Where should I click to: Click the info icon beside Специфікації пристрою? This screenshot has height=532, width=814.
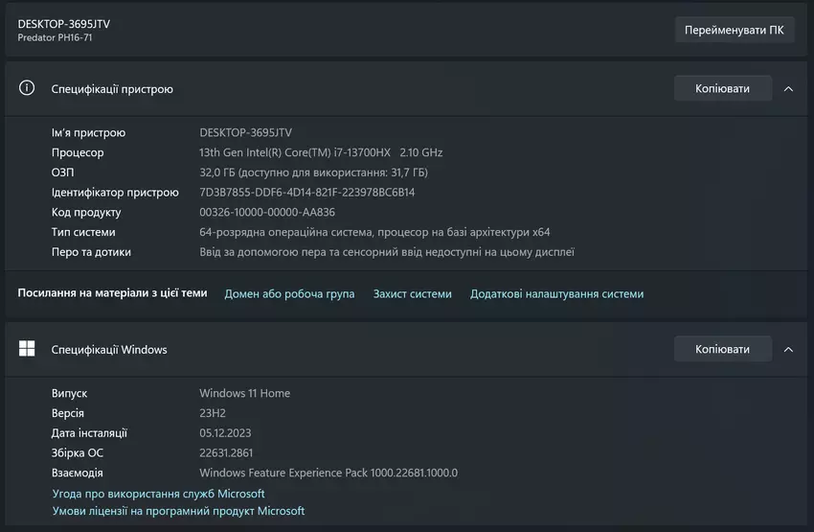tap(27, 88)
